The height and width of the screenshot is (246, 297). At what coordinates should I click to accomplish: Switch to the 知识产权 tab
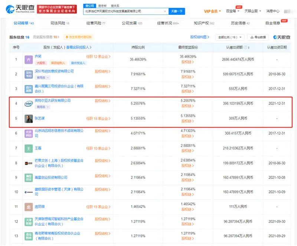click(204, 23)
